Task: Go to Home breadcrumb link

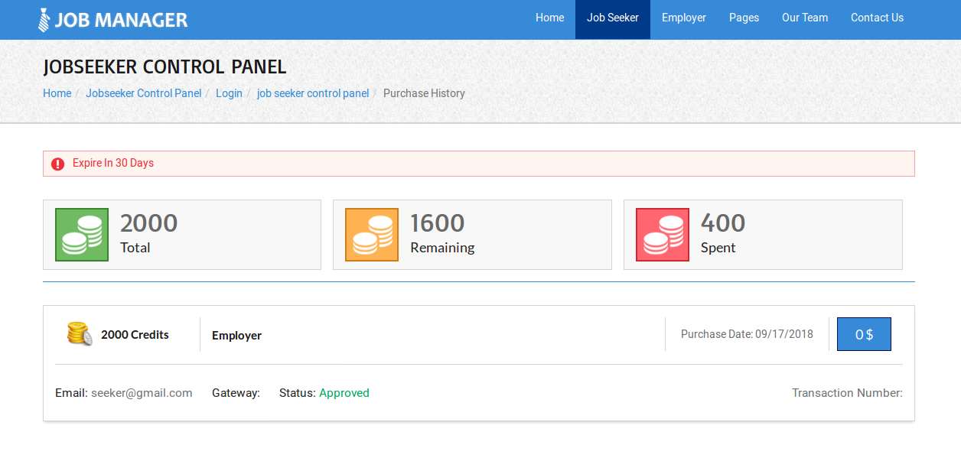Action: (x=57, y=93)
